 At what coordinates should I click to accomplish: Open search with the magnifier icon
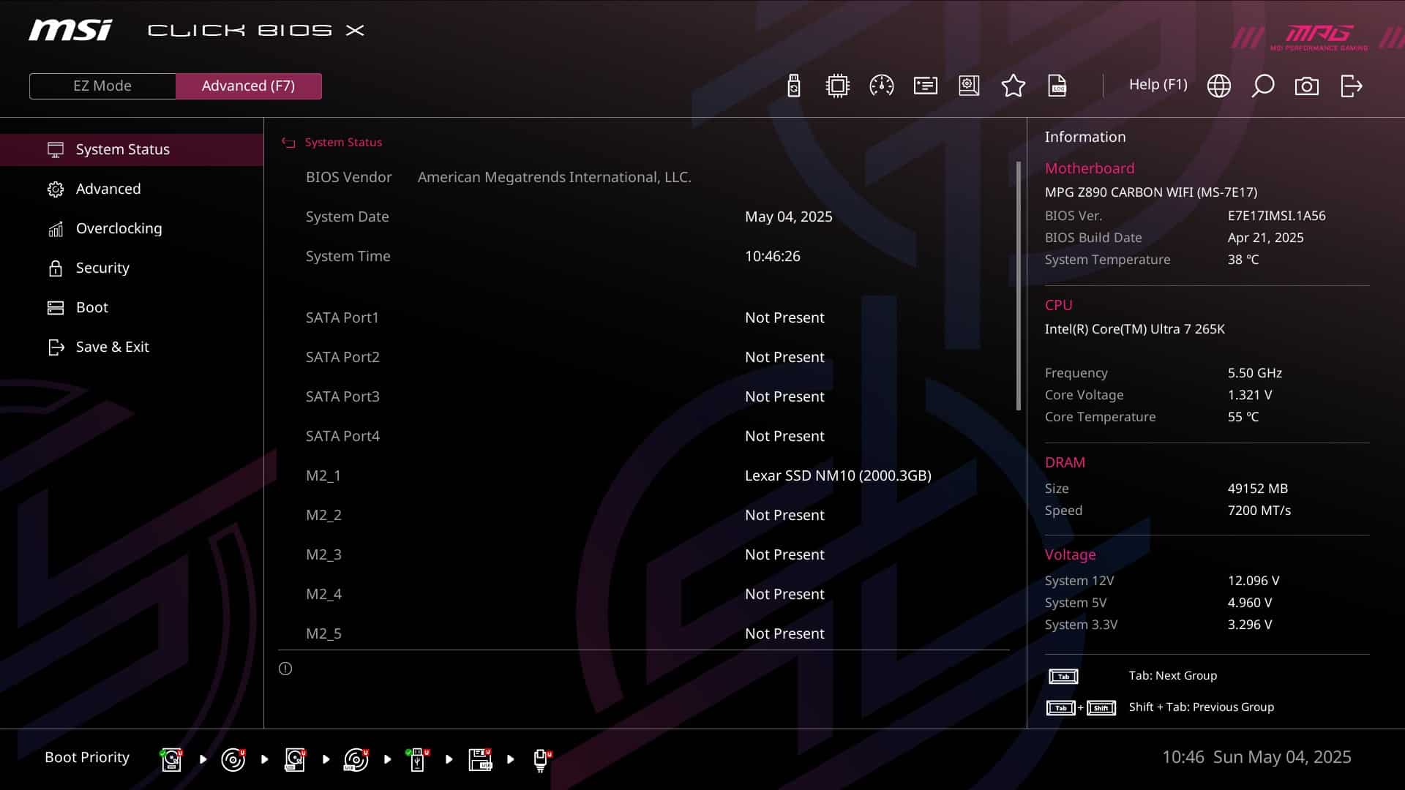tap(1262, 86)
